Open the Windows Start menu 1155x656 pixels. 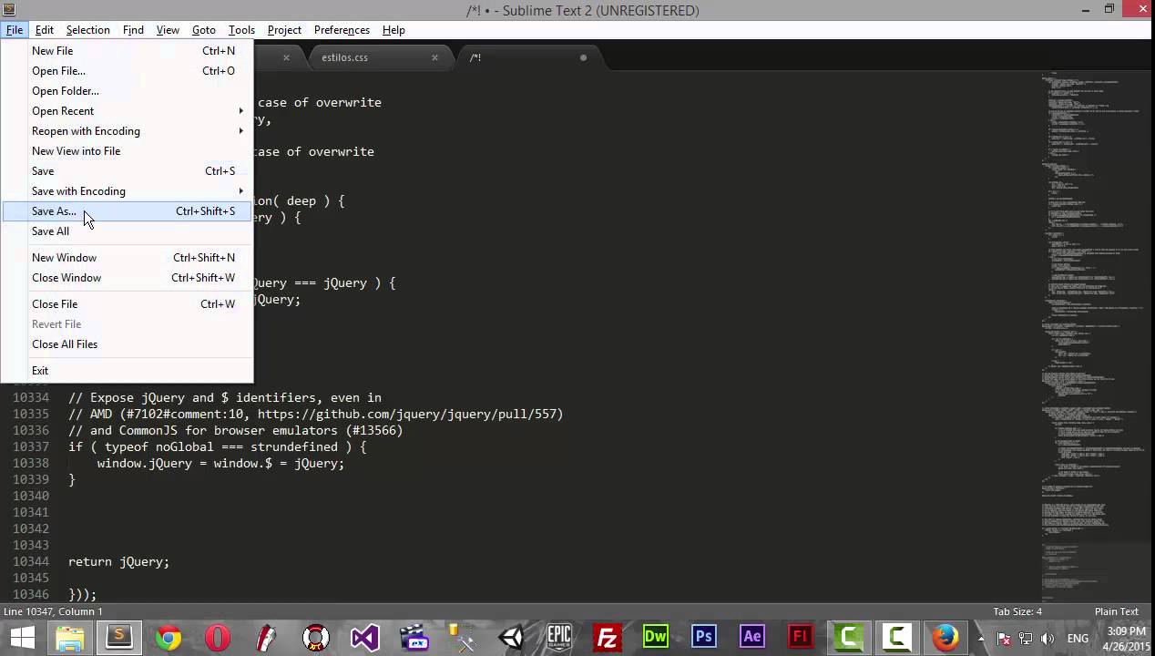click(22, 637)
